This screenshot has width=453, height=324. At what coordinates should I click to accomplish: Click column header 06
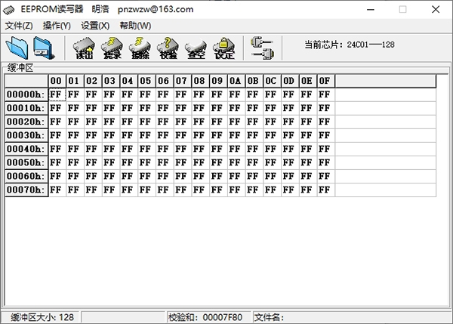point(165,81)
